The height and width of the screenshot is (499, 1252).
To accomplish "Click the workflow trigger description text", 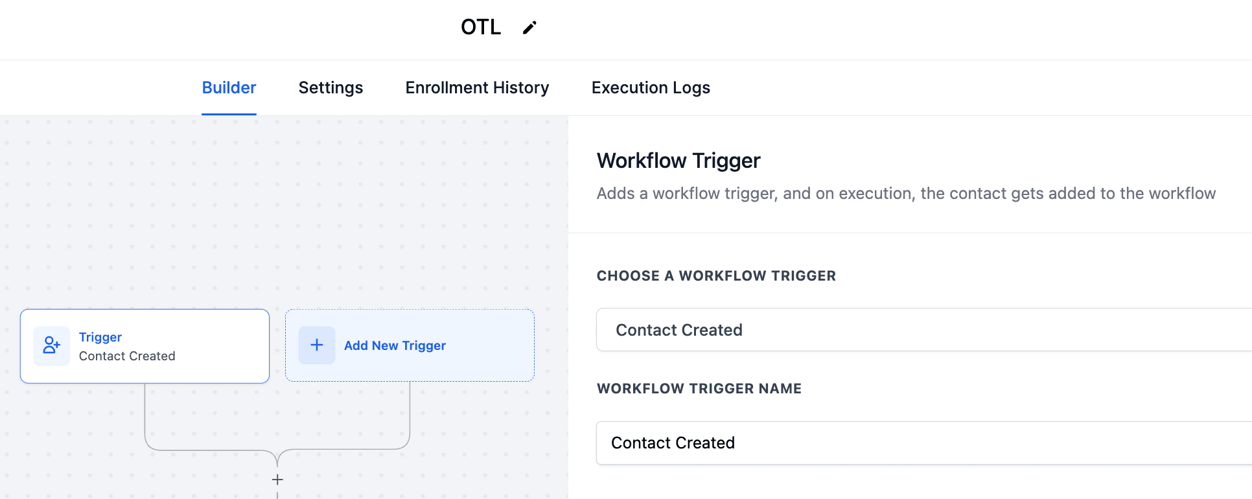I will tap(906, 194).
